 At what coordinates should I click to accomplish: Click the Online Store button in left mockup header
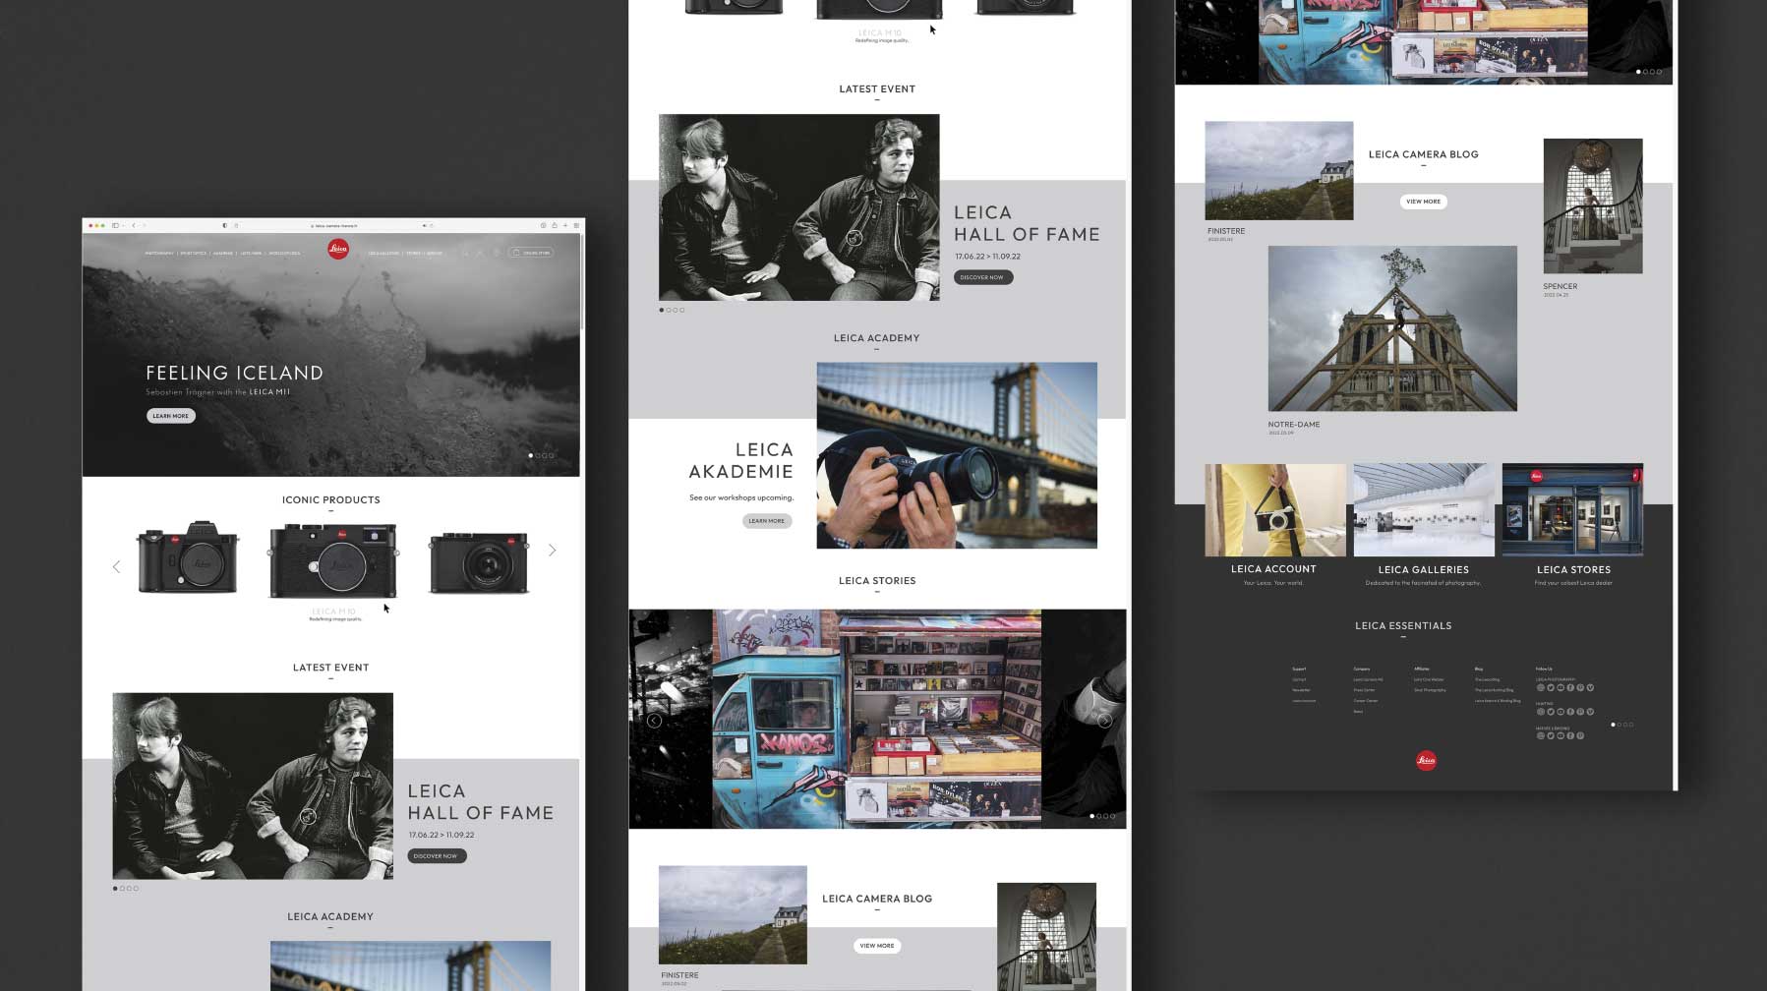pyautogui.click(x=531, y=253)
